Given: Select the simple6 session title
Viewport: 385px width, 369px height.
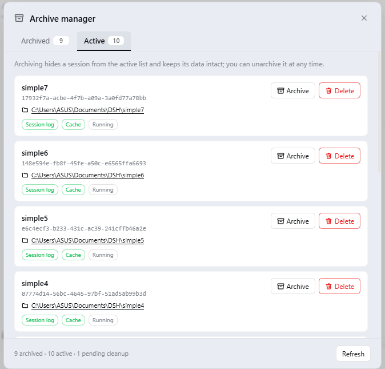Looking at the screenshot, I should tap(35, 153).
